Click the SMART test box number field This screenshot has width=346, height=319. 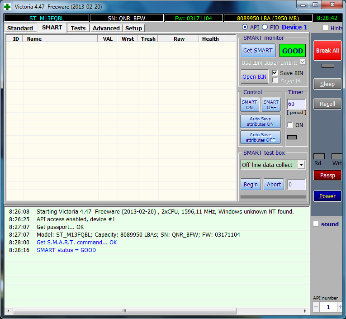click(x=297, y=184)
